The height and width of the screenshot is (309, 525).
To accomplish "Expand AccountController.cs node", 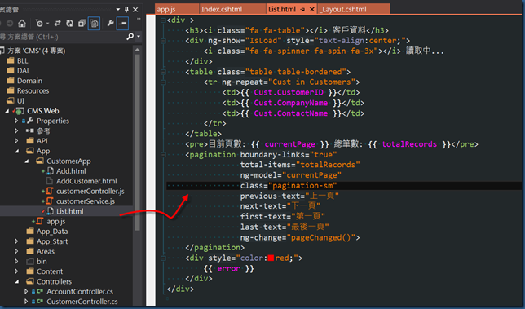I will (26, 292).
